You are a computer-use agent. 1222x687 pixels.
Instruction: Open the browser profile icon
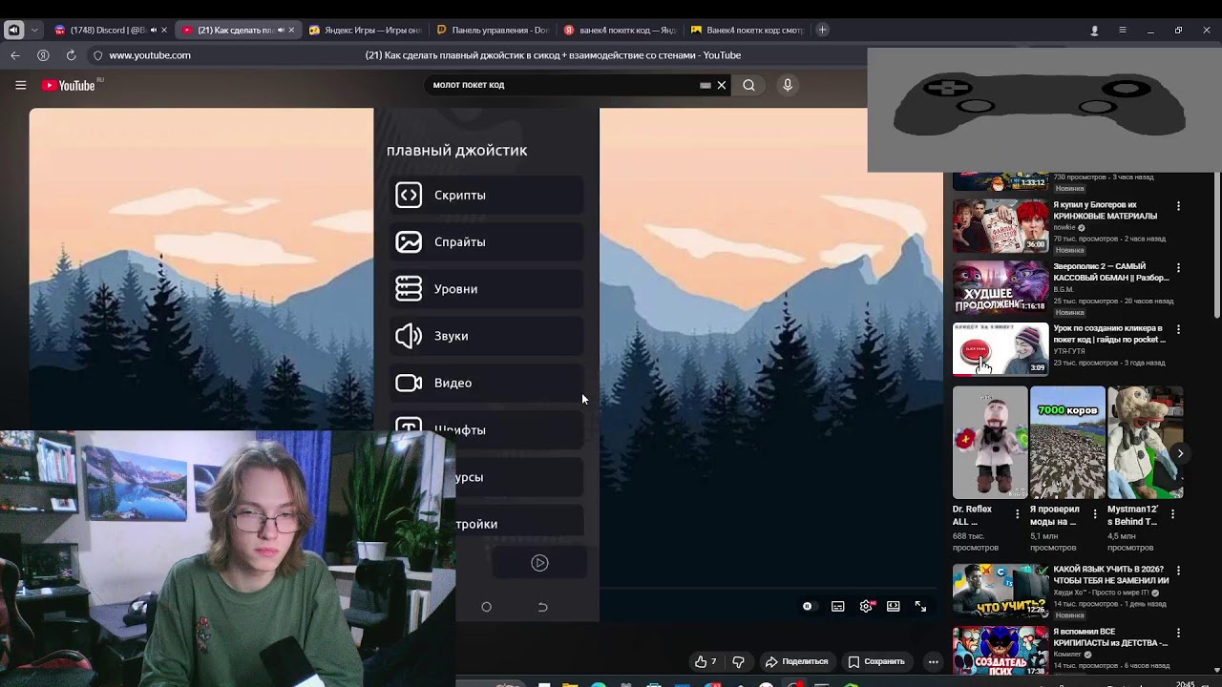click(x=1094, y=31)
